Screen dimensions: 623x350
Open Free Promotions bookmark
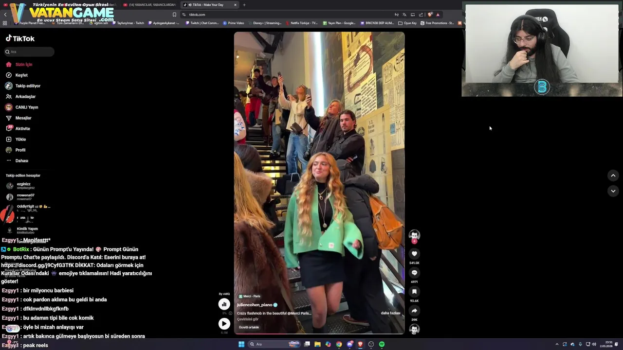pyautogui.click(x=437, y=23)
